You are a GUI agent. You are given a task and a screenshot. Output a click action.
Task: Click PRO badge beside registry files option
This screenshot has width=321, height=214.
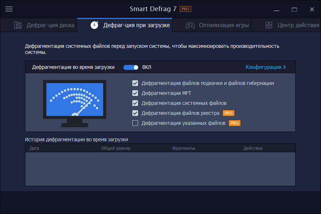(x=228, y=113)
